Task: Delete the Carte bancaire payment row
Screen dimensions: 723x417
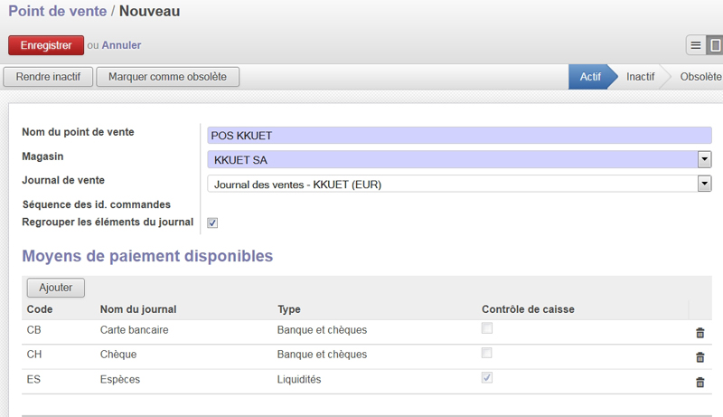Action: [700, 333]
